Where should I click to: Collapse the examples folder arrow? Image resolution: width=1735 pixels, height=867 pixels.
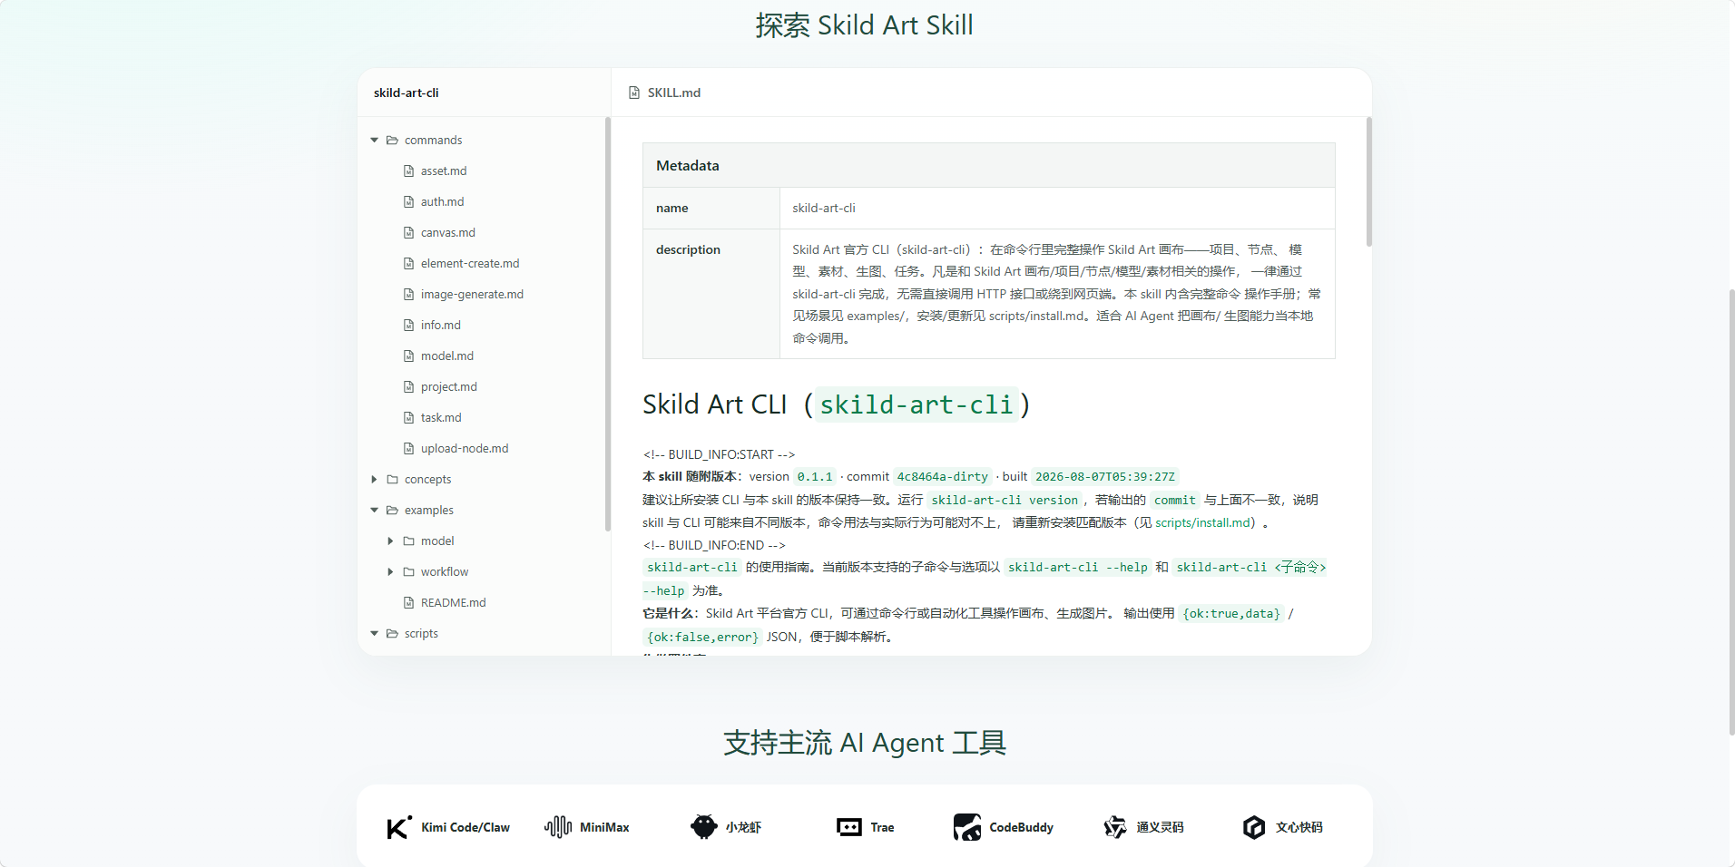374,511
